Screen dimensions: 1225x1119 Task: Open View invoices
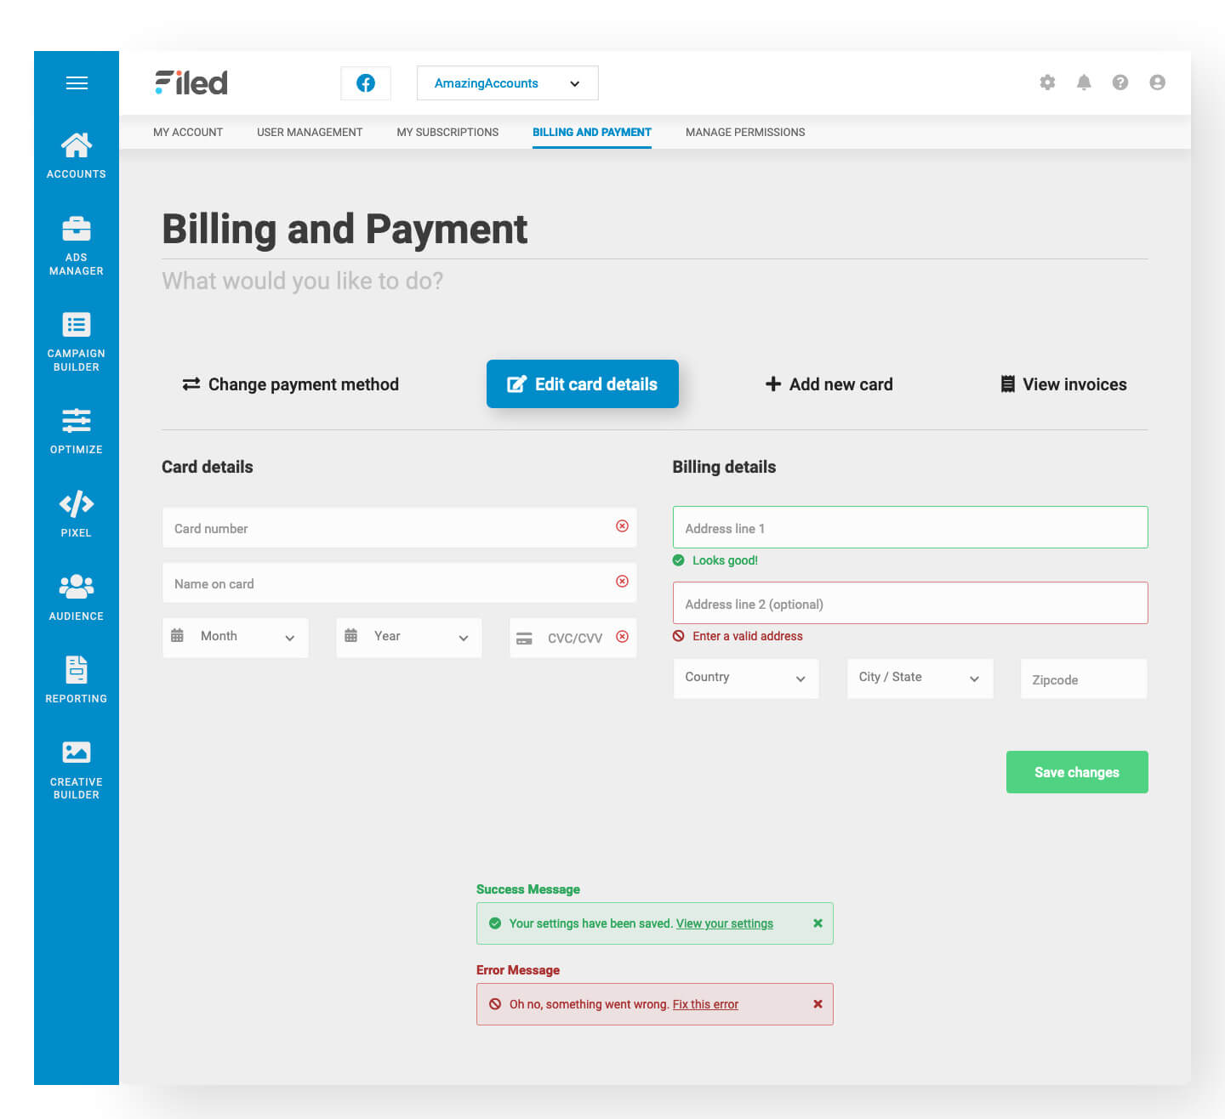click(1063, 384)
